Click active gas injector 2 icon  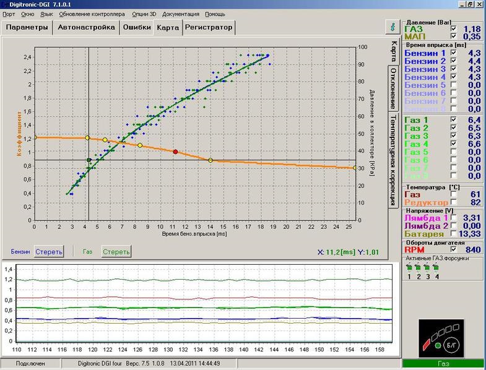pyautogui.click(x=418, y=267)
